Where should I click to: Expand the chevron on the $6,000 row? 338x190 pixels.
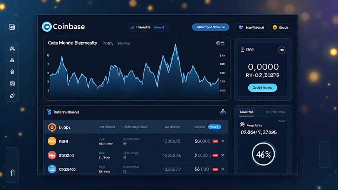[x=223, y=169]
